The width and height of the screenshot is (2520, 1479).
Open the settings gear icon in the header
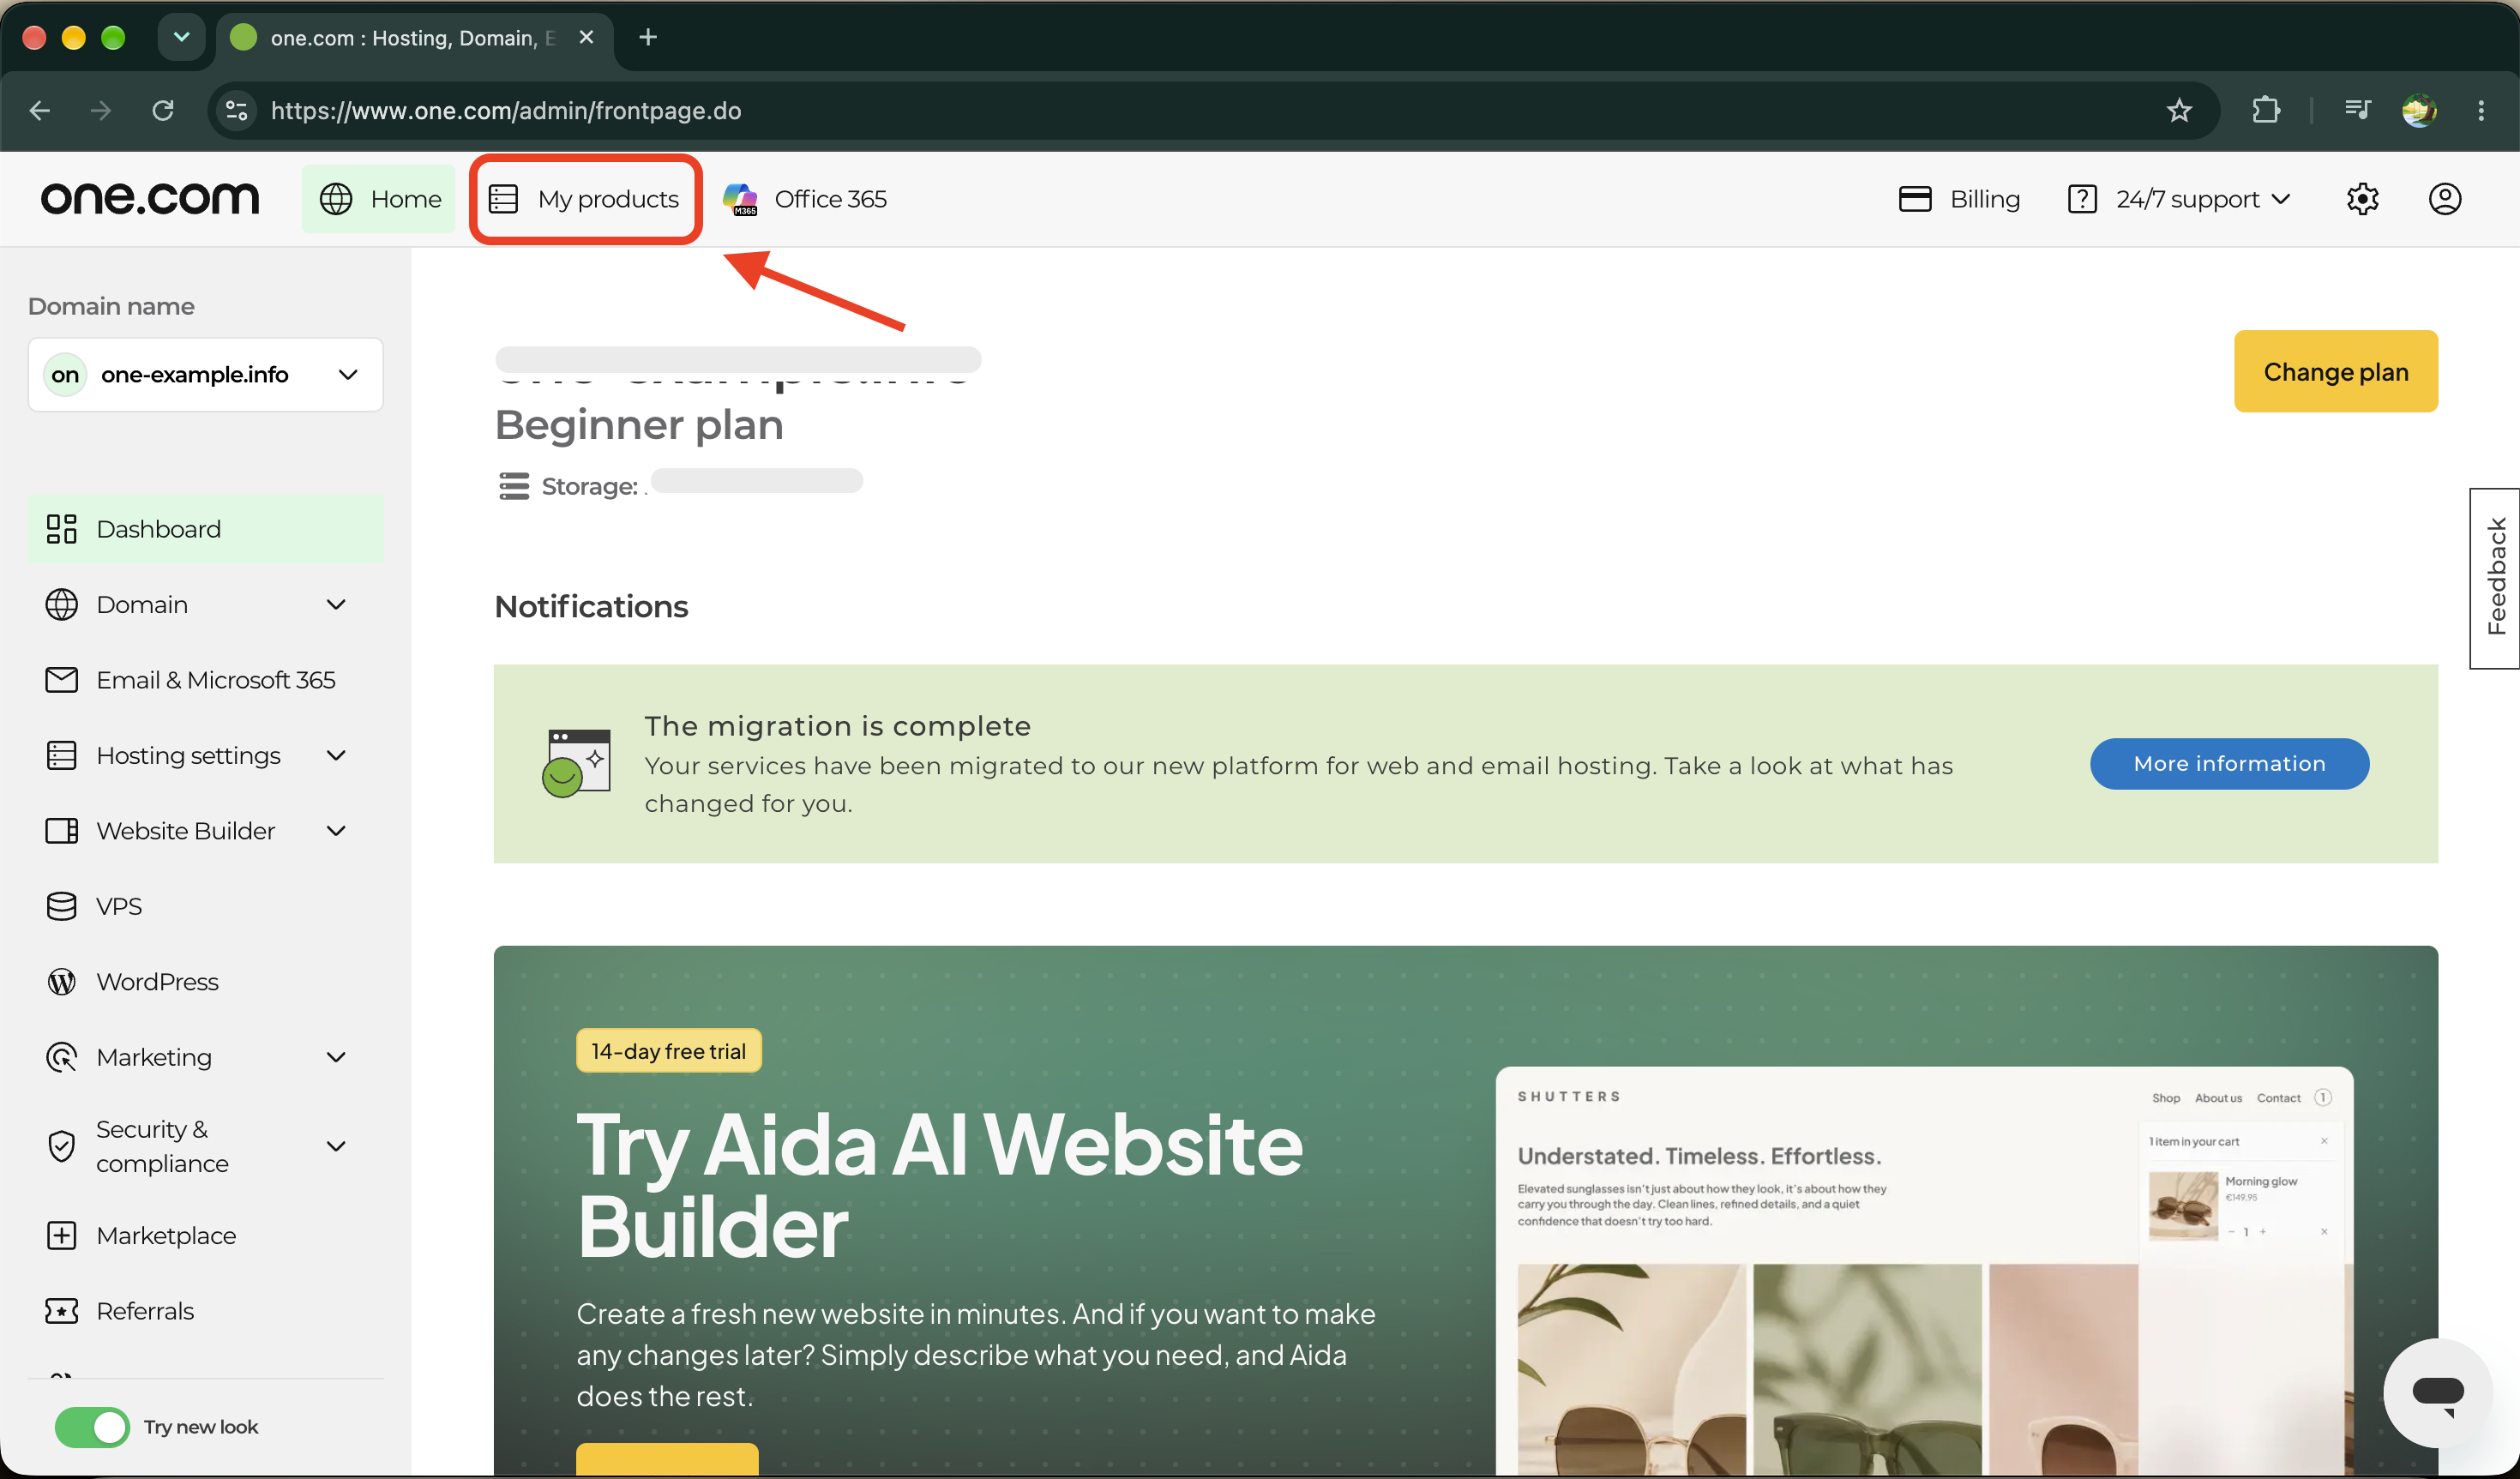(x=2362, y=199)
